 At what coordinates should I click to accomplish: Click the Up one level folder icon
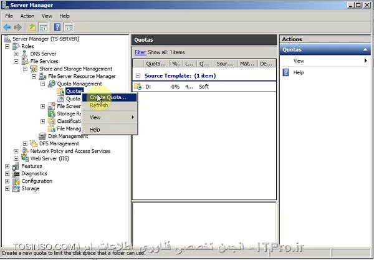32,27
